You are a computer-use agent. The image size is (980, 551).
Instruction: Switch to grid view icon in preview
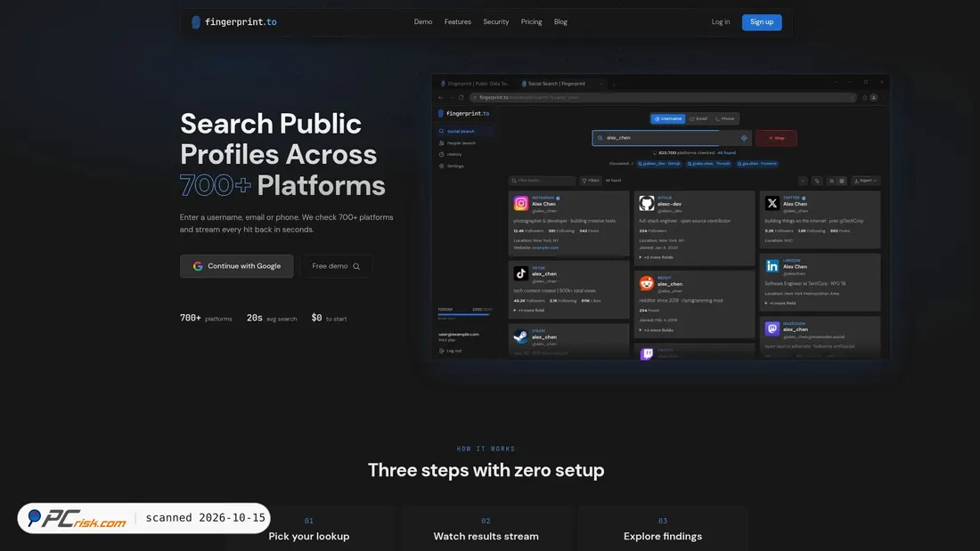pos(842,182)
